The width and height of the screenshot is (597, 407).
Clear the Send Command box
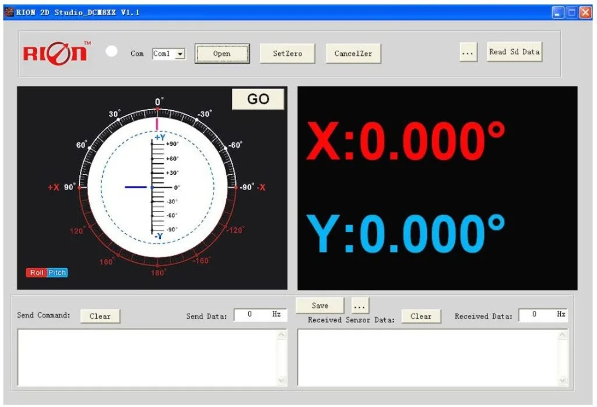coord(100,316)
